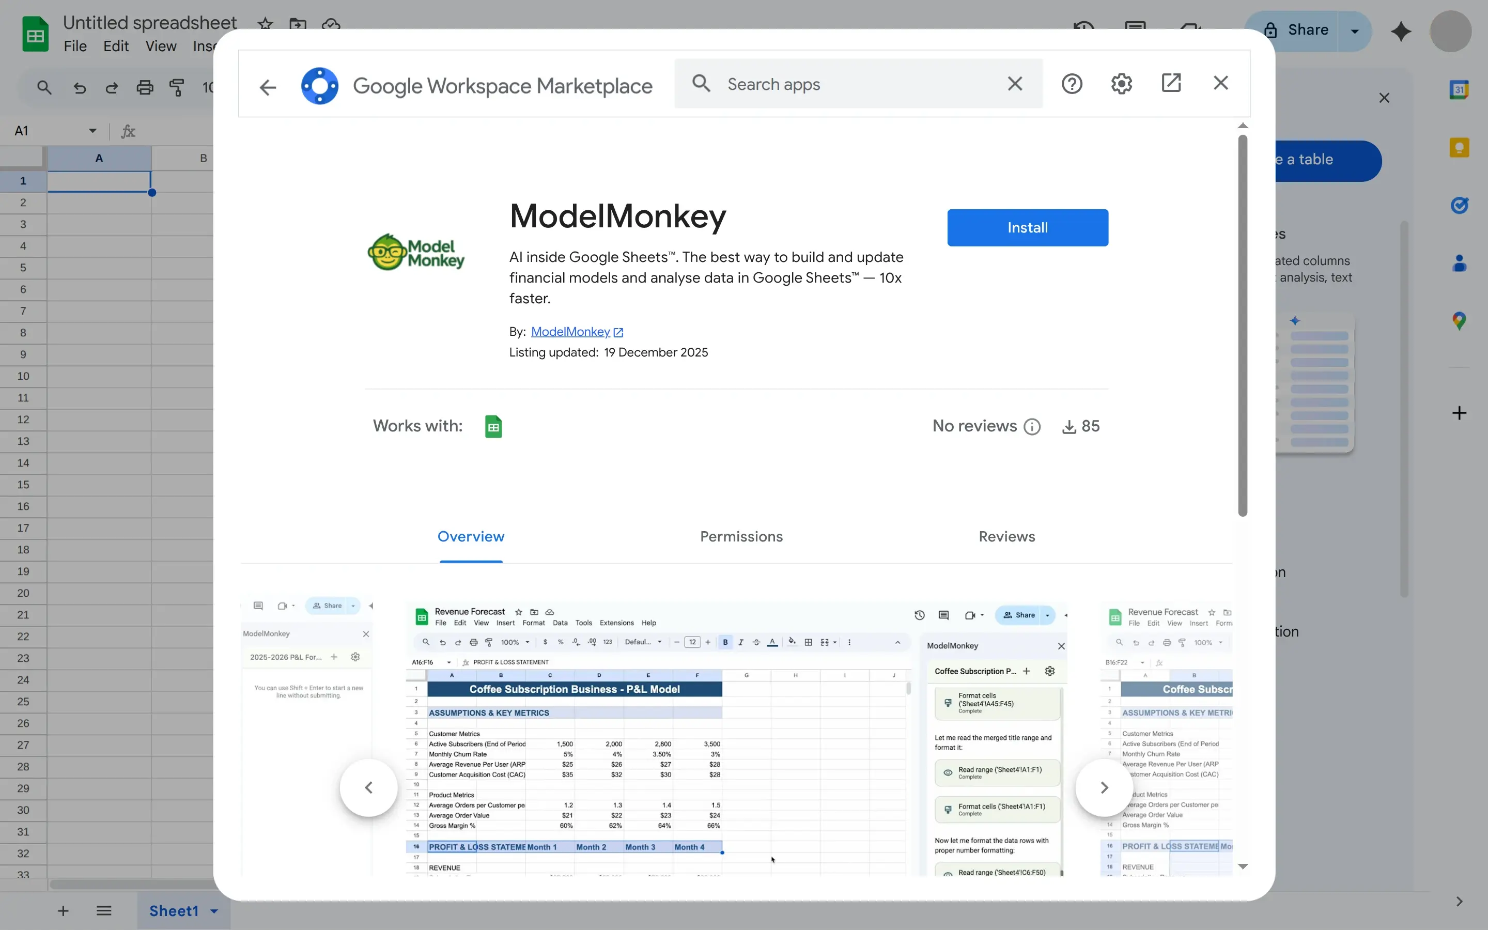Open the ModelMonkey developer link
This screenshot has width=1488, height=930.
(570, 332)
